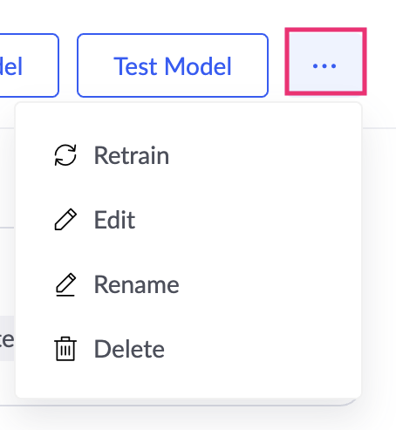Click the underlined pencil Rename icon
The height and width of the screenshot is (430, 396).
(65, 284)
